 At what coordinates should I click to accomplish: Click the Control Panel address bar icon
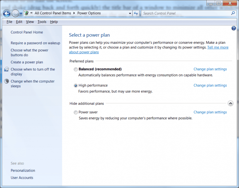26,13
